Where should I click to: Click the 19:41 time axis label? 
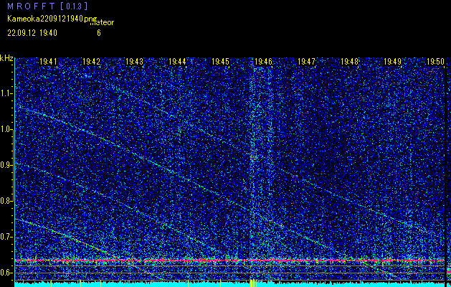pyautogui.click(x=48, y=62)
